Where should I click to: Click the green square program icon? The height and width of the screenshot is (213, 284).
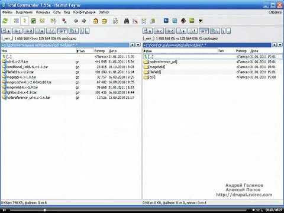(x=192, y=21)
